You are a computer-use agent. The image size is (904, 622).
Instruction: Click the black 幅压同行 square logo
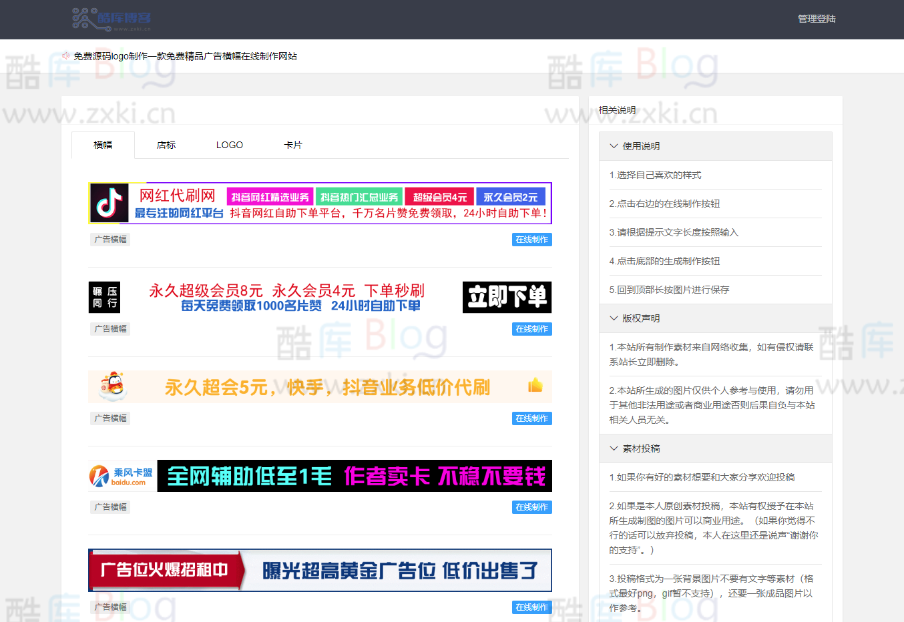104,298
